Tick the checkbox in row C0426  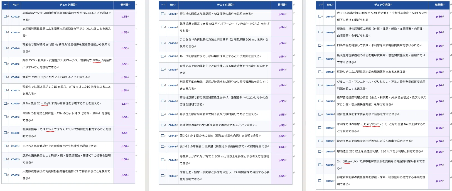point(5,77)
